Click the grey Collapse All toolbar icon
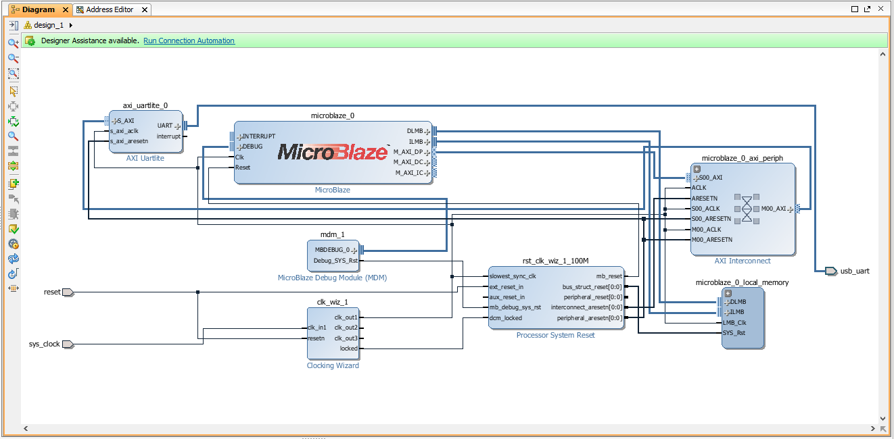 [x=13, y=151]
